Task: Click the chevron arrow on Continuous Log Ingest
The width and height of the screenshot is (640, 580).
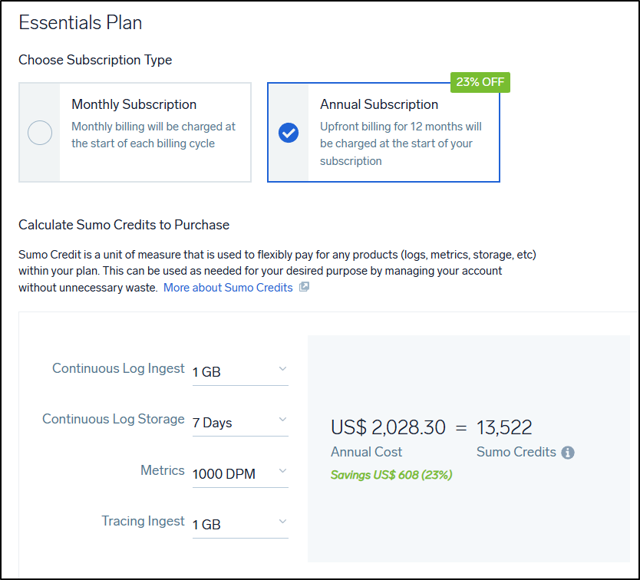Action: [x=282, y=369]
